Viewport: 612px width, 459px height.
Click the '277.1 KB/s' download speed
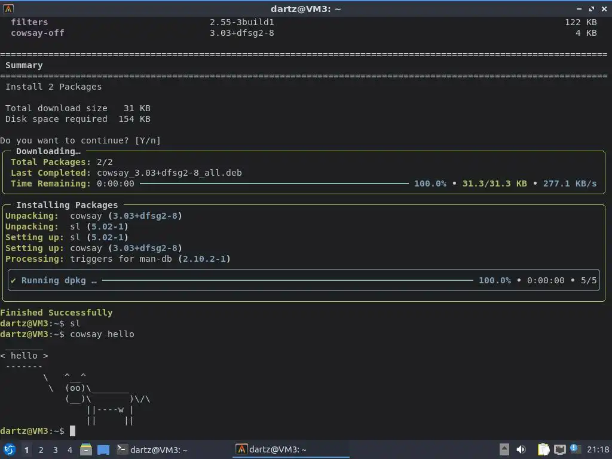570,183
